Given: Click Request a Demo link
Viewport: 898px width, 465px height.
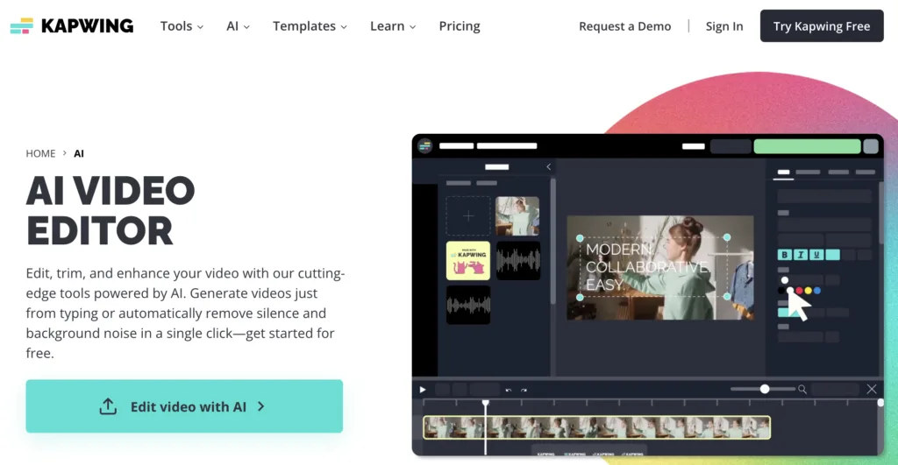Looking at the screenshot, I should 624,26.
